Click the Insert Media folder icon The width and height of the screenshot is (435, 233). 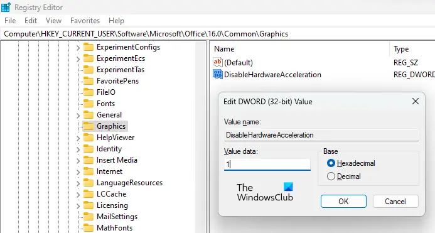[x=89, y=160]
